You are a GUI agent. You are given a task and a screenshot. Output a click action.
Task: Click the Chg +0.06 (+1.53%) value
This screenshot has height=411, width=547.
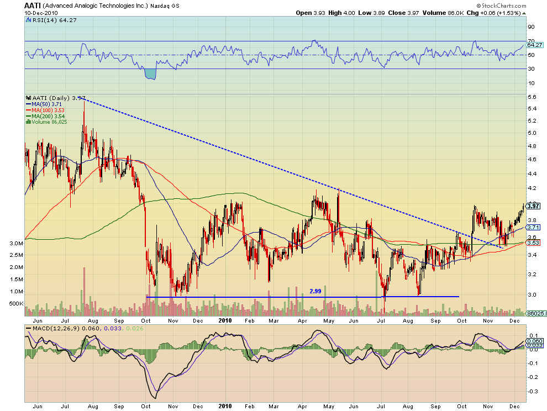(493, 13)
